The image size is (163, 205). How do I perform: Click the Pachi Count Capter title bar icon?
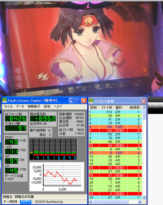tap(5, 101)
